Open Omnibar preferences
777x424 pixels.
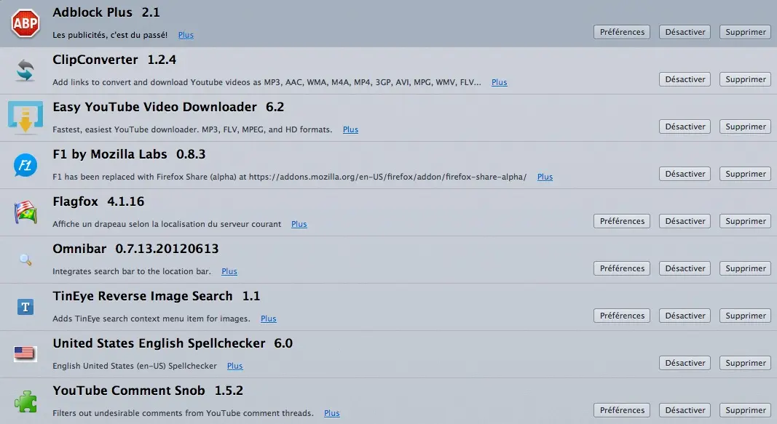pyautogui.click(x=621, y=268)
